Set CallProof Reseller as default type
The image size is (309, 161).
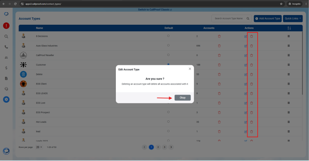click(168, 55)
